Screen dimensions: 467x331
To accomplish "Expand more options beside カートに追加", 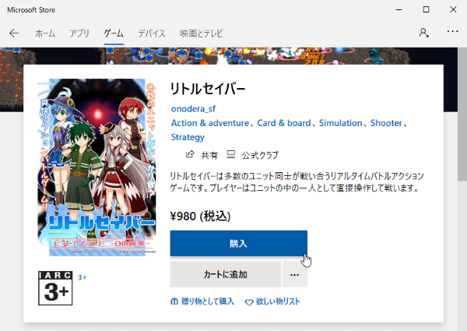I will click(x=294, y=274).
